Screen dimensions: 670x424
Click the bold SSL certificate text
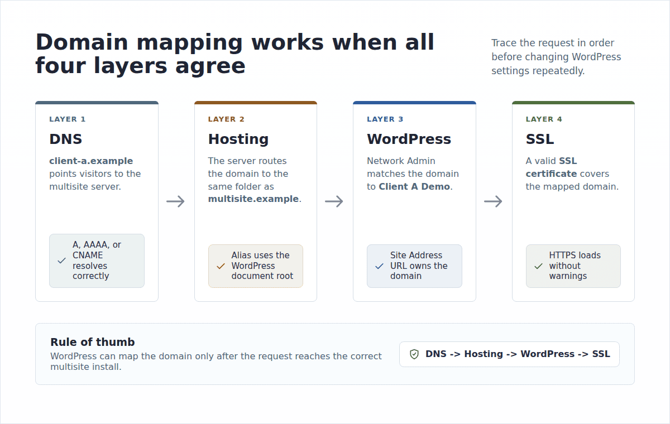coord(552,167)
